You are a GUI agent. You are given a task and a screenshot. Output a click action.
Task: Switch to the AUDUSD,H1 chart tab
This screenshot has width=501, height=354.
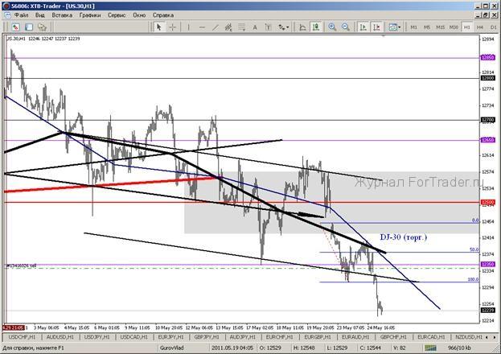tap(60, 337)
